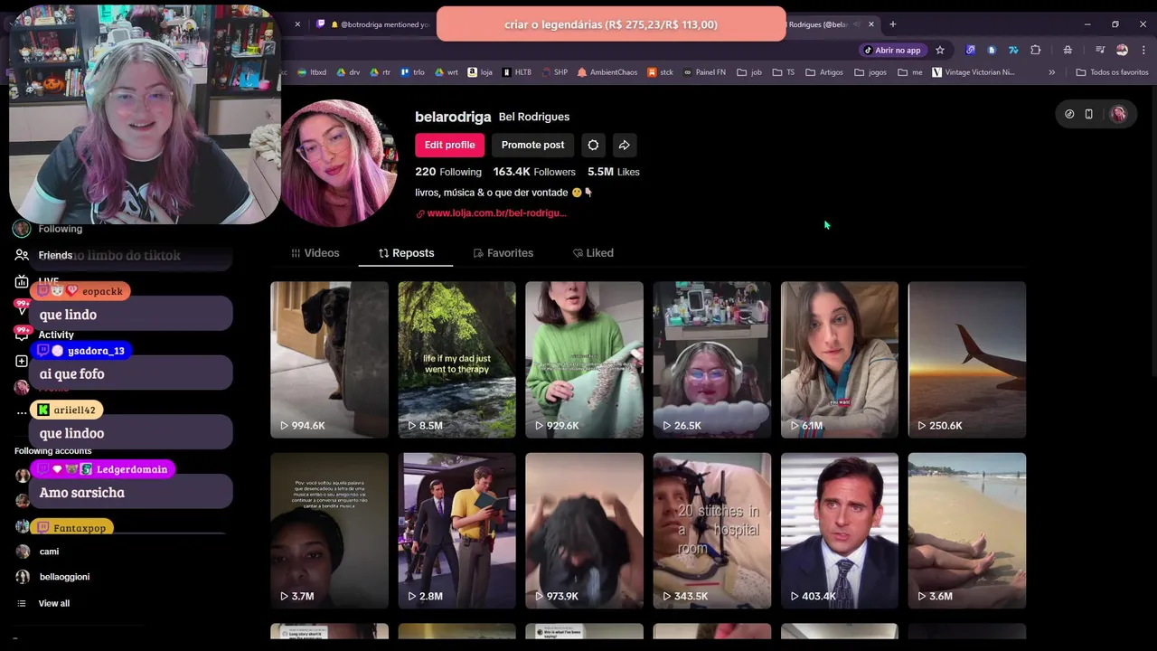Open the 403.4K views man in suit video
This screenshot has height=651, width=1157.
(x=839, y=531)
